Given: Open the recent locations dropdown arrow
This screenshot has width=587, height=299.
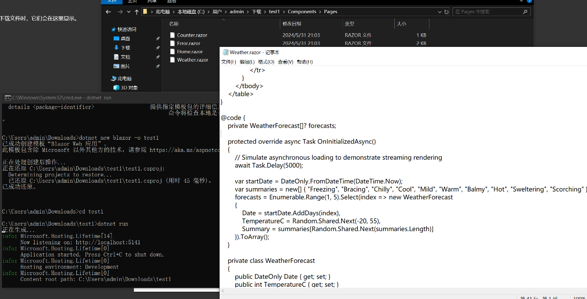Looking at the screenshot, I should pos(129,12).
